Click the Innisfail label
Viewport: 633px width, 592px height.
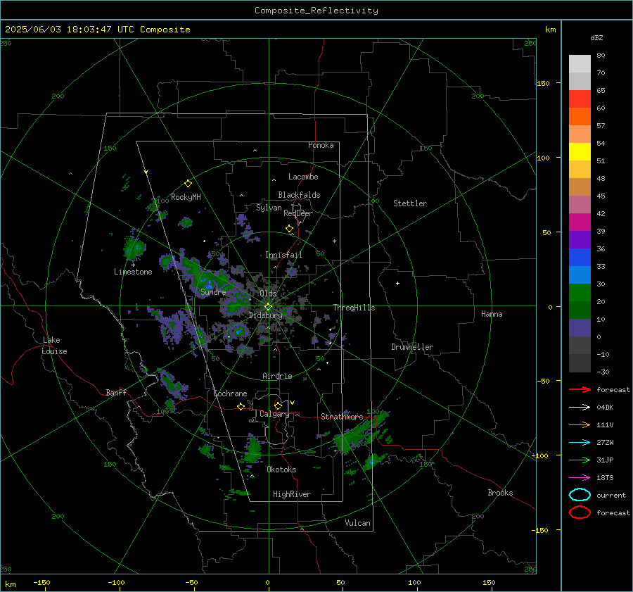283,255
